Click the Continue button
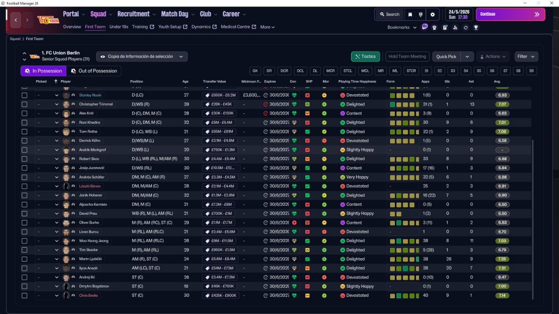Viewport: 559px width, 314px height. [x=511, y=14]
